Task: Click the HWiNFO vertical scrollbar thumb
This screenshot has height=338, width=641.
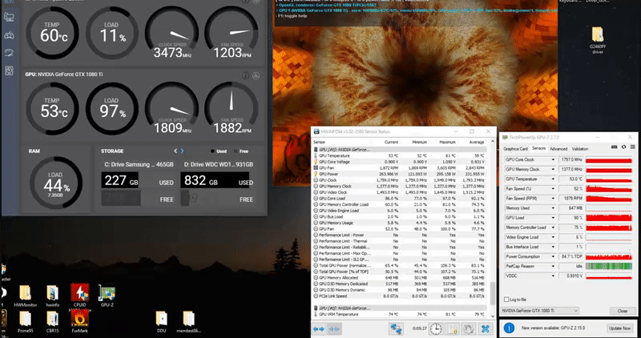Action: coord(493,292)
